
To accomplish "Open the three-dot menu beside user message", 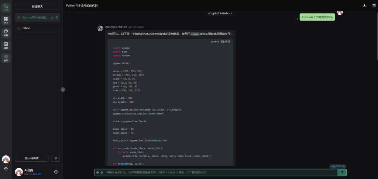I will (298, 19).
